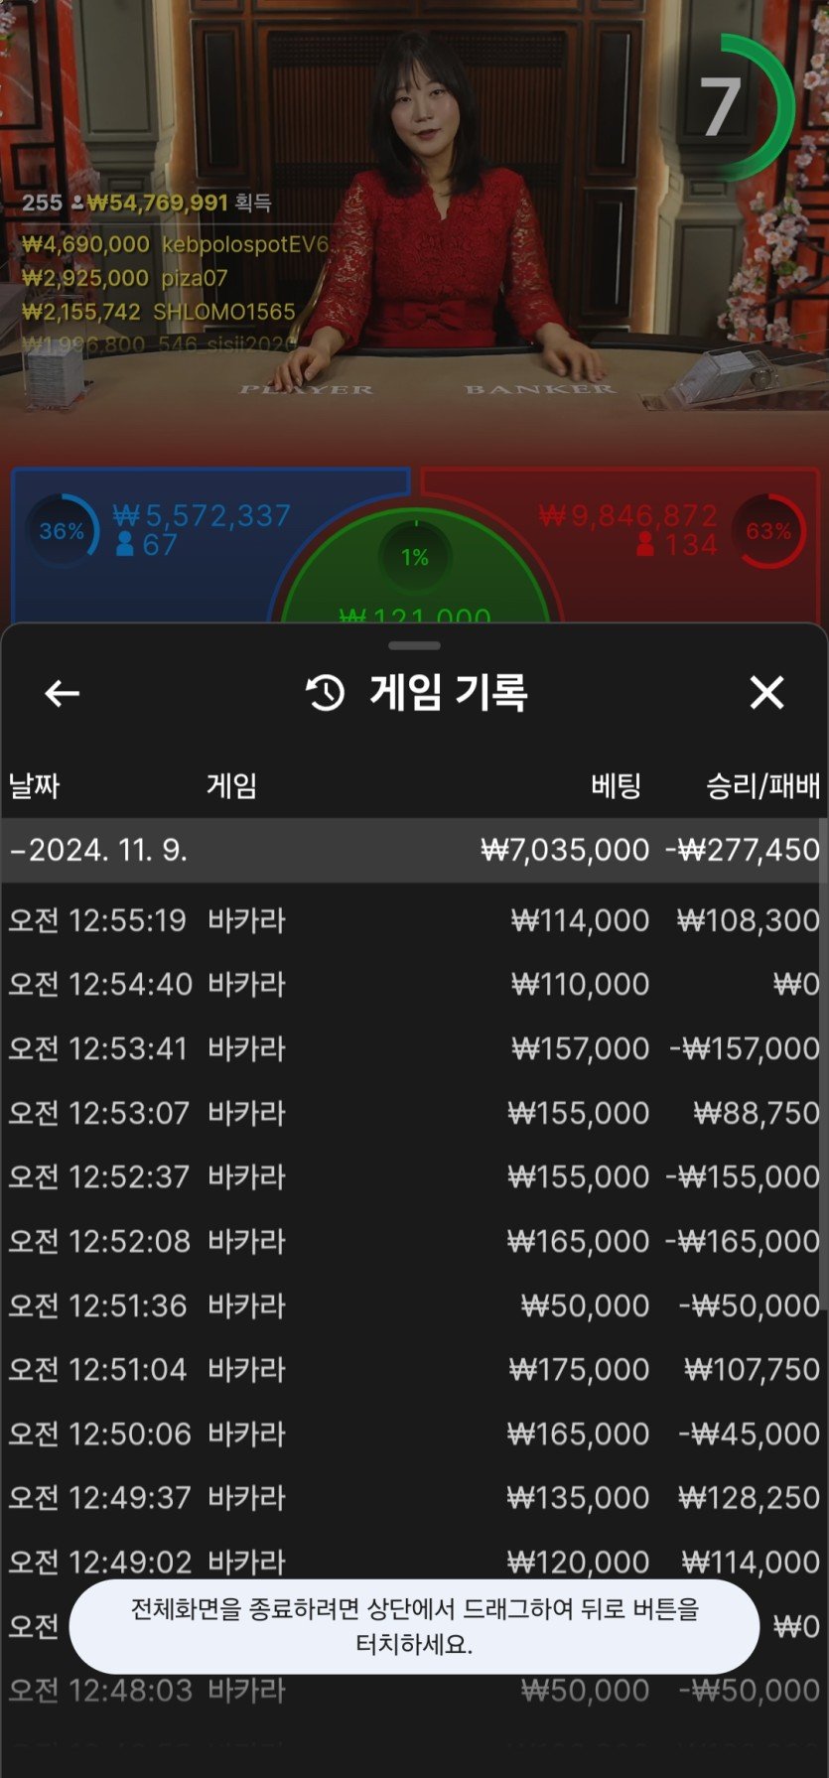
Task: Open the 12:54:40 baccarat record
Action: point(414,985)
